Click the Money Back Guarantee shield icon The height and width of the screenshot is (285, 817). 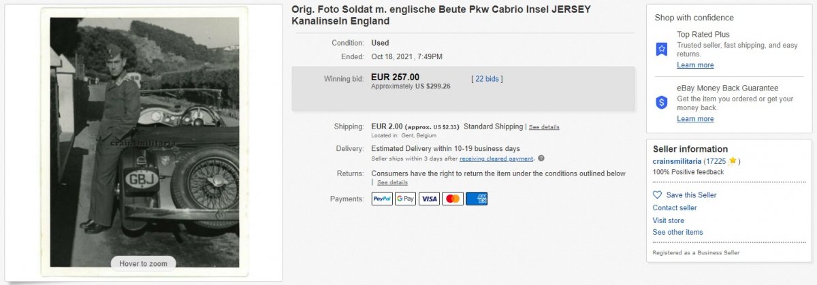pos(661,102)
